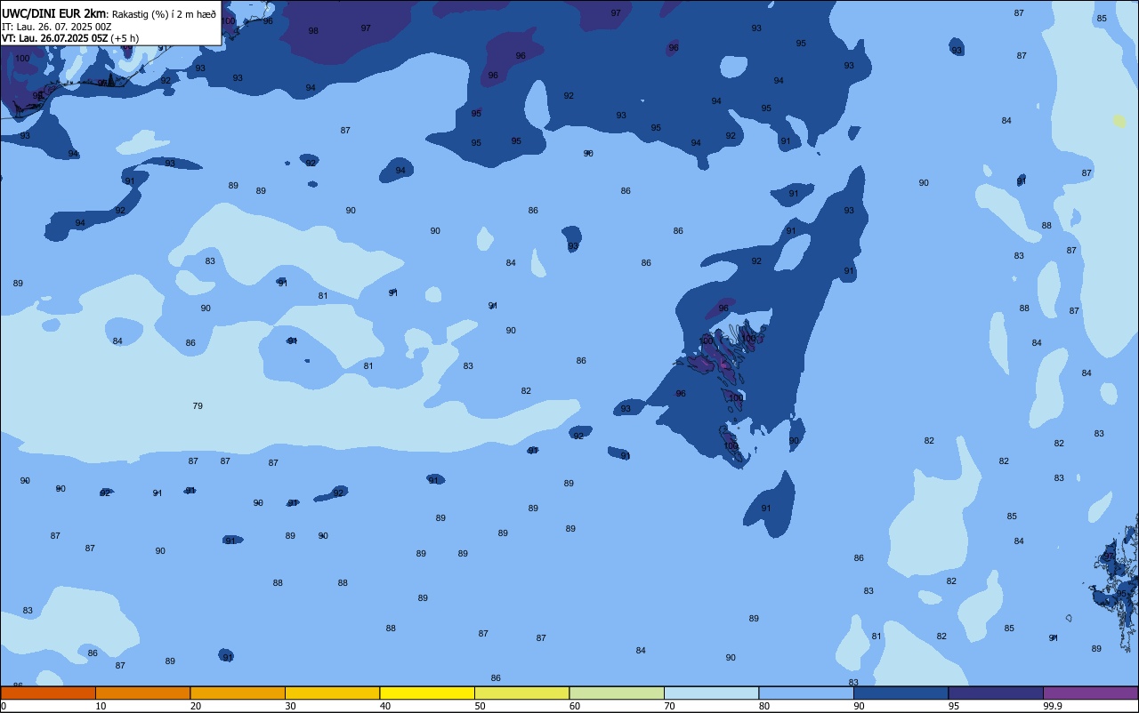
Task: Click the pale blue 70–80 legend swatch
Action: [711, 693]
